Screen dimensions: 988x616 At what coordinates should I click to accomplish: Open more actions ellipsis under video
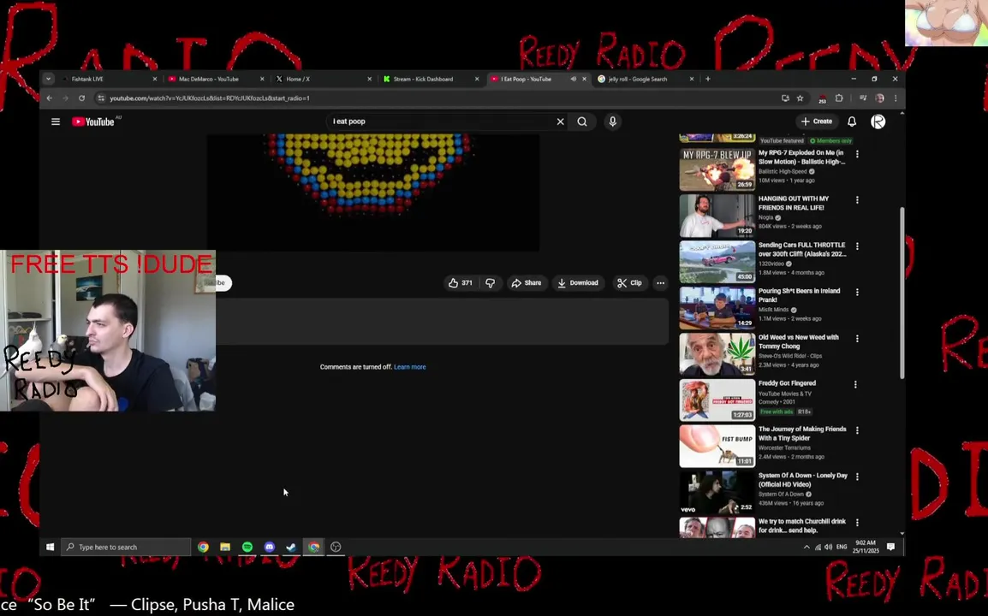point(660,283)
